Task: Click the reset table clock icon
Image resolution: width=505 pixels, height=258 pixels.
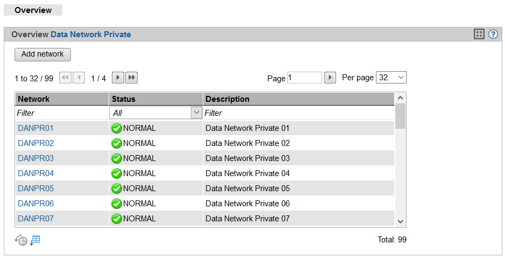Action: point(21,240)
